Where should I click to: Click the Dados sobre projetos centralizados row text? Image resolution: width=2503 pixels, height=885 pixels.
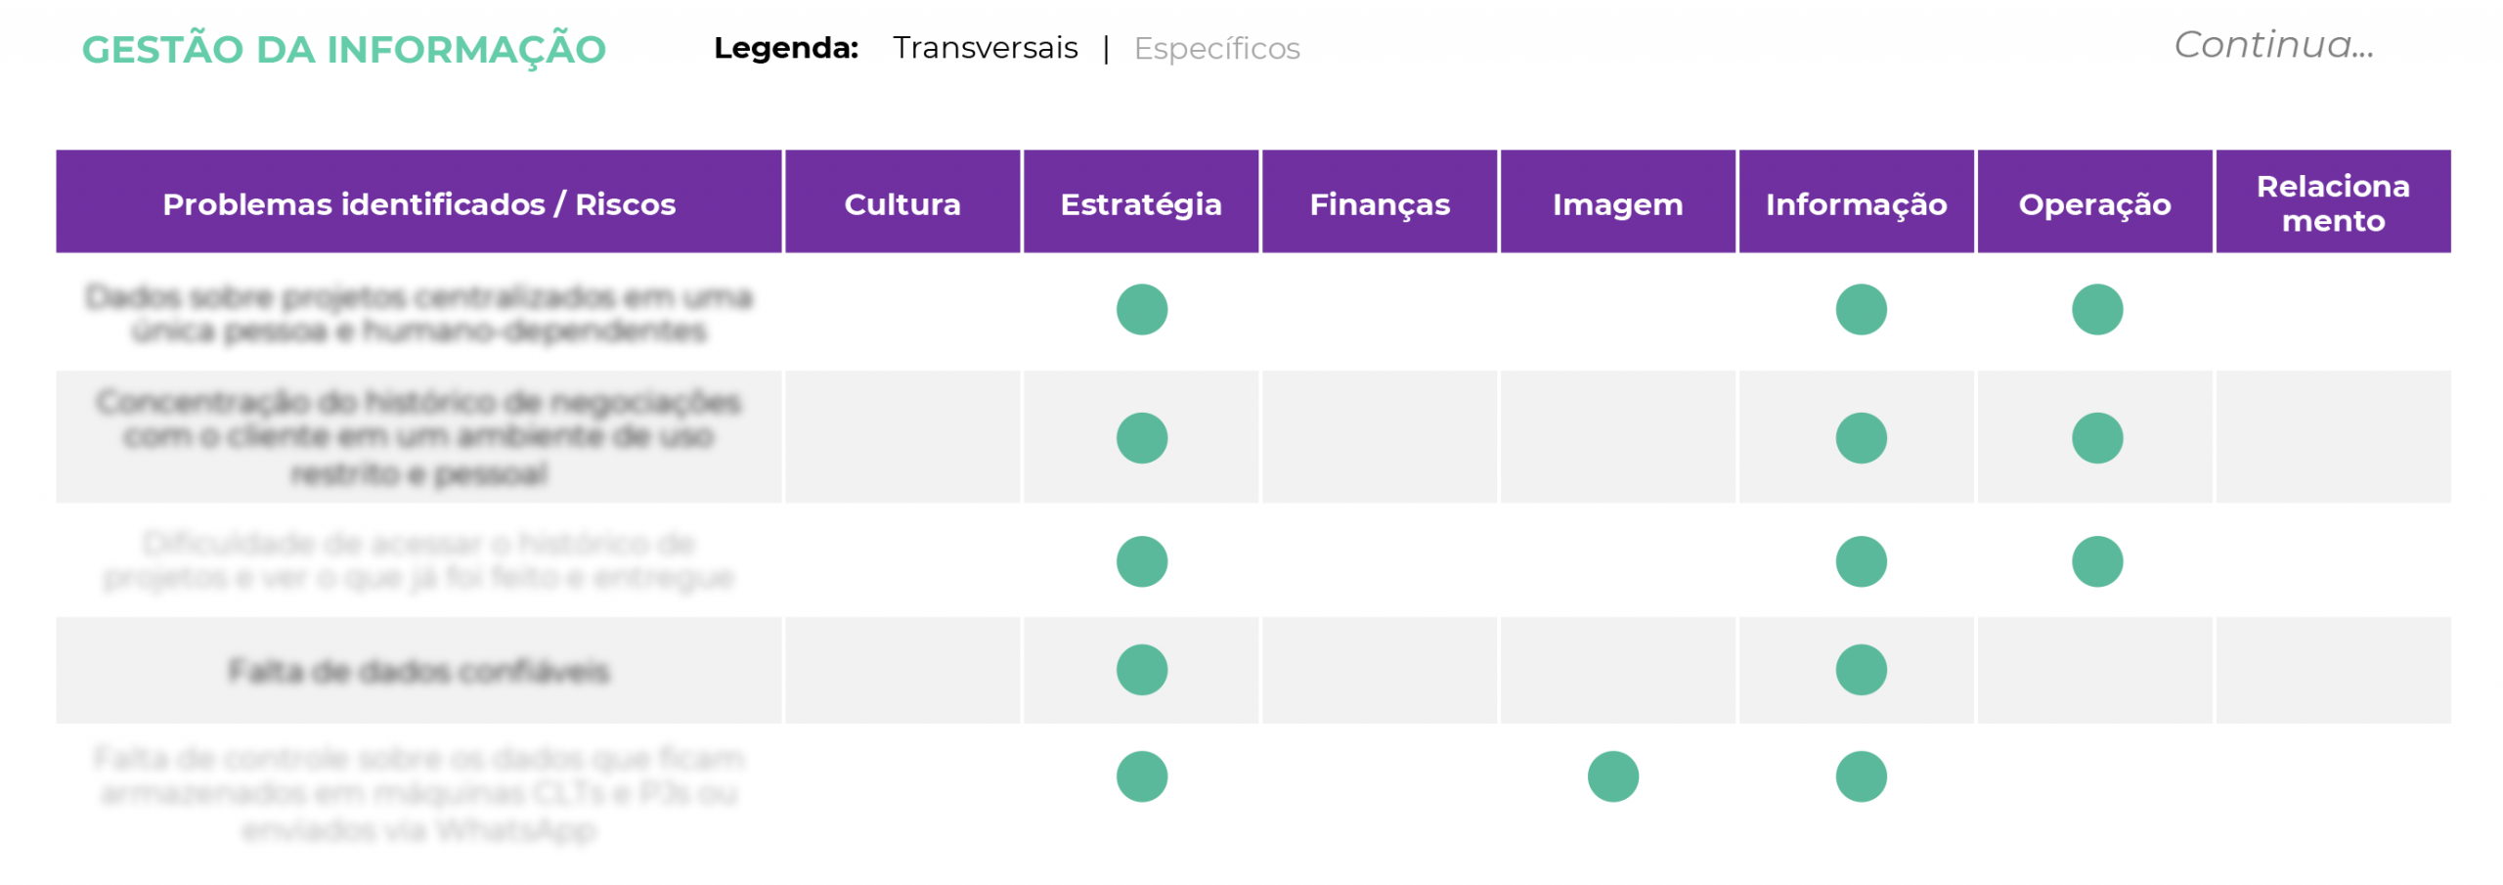(x=417, y=312)
